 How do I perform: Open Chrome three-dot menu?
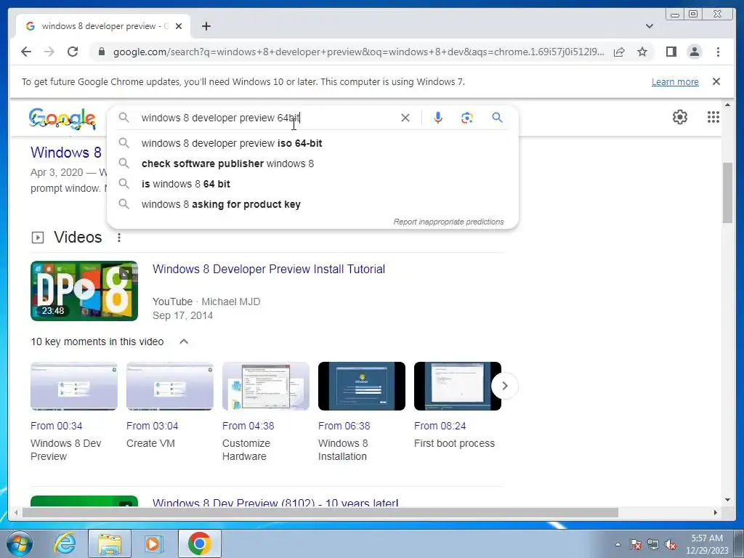pyautogui.click(x=718, y=52)
